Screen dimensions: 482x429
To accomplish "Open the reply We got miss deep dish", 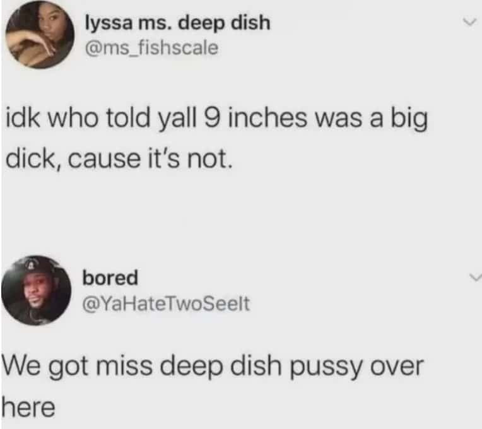I will click(x=213, y=387).
